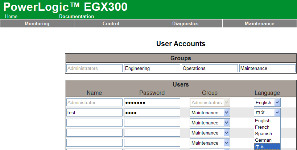Go to the Home link
297x150 pixels.
tap(11, 16)
